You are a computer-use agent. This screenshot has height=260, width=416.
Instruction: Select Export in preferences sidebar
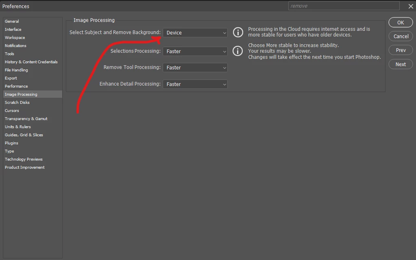pos(33,78)
